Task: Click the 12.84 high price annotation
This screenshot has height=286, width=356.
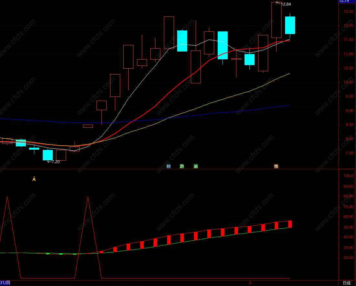Action: (x=286, y=4)
